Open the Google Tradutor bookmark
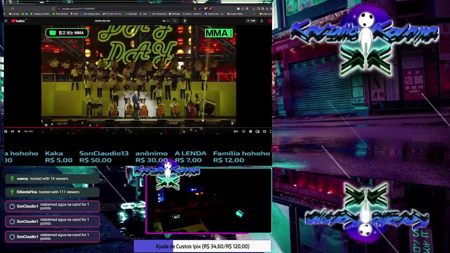Viewport: 450px width, 253px height. point(235,14)
